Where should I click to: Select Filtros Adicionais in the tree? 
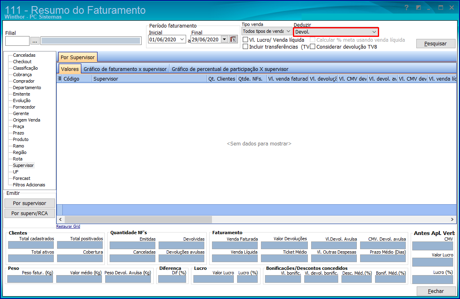[29, 185]
